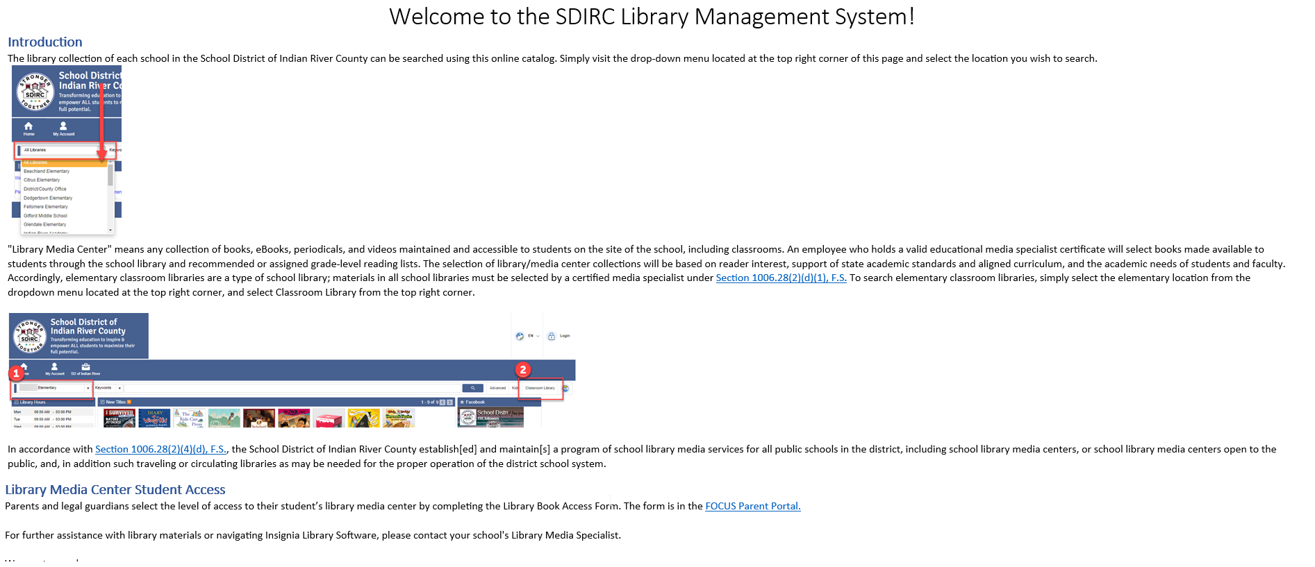Click The Kids Can Press book cover

click(190, 418)
